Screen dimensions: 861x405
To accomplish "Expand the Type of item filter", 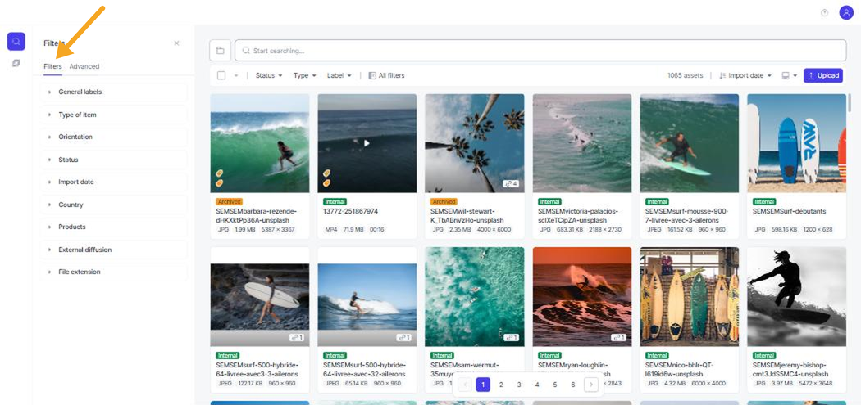I will click(x=114, y=115).
